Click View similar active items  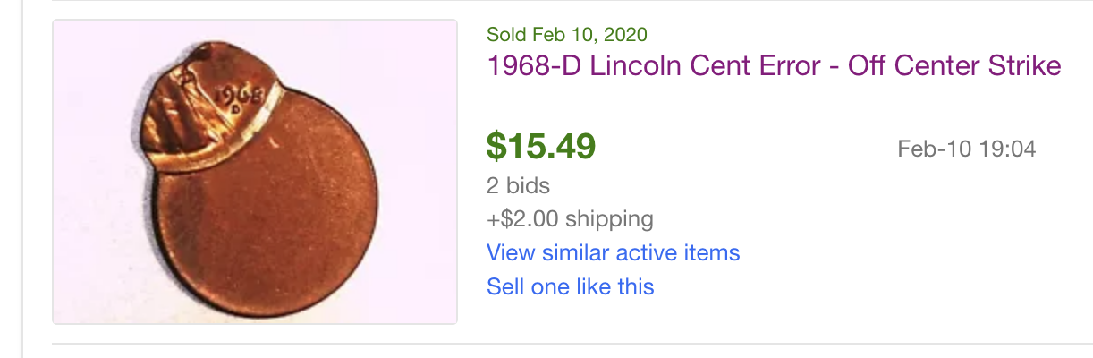point(613,252)
